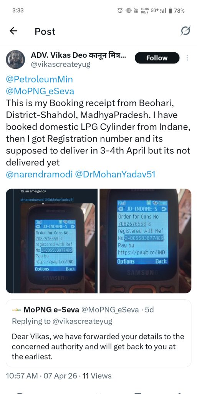Screen dimensions: 197x394
Task: Tap the alarm icon in status bar
Action: coord(120,10)
